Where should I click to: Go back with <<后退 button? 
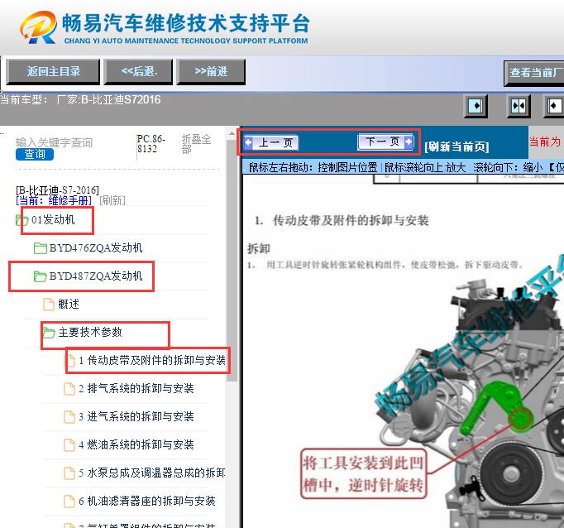138,72
